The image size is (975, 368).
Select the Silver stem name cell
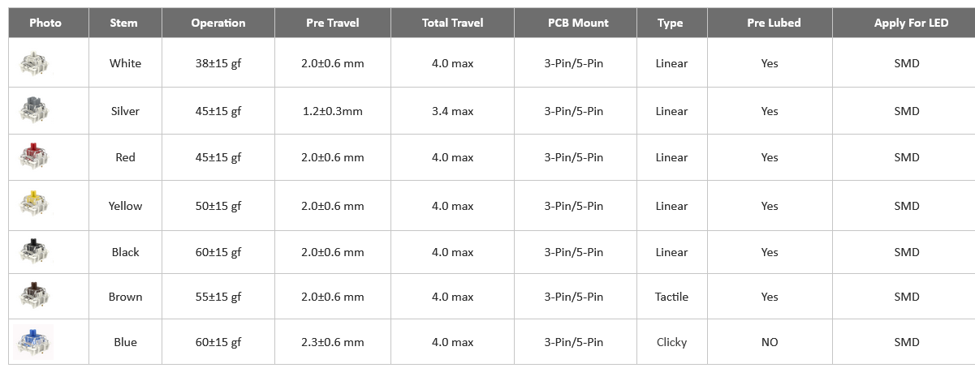coord(125,111)
